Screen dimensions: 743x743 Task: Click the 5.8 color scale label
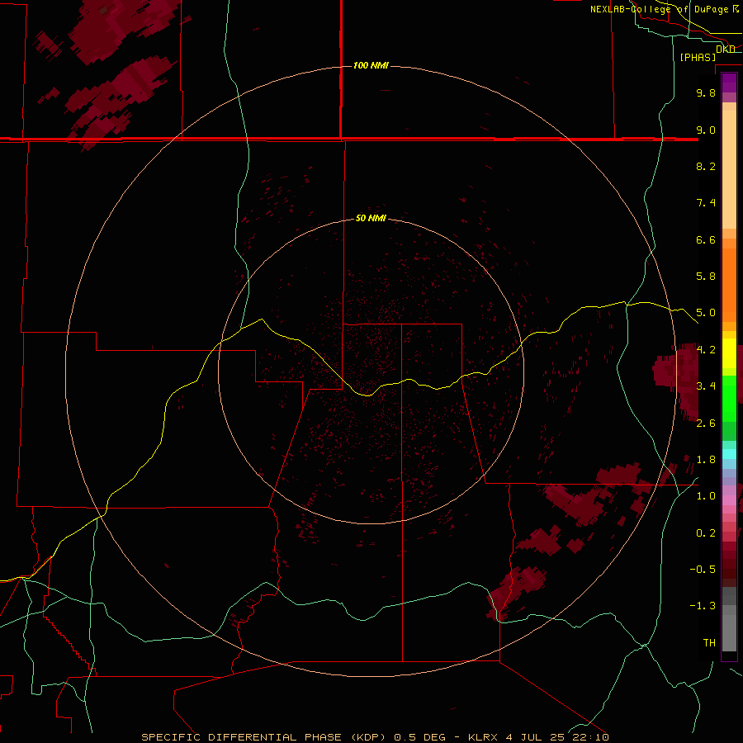click(x=706, y=277)
